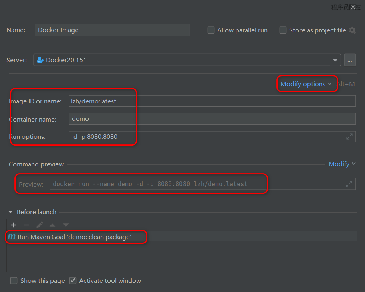Expand the Run options field with the expand icon
The height and width of the screenshot is (292, 365).
tap(349, 137)
